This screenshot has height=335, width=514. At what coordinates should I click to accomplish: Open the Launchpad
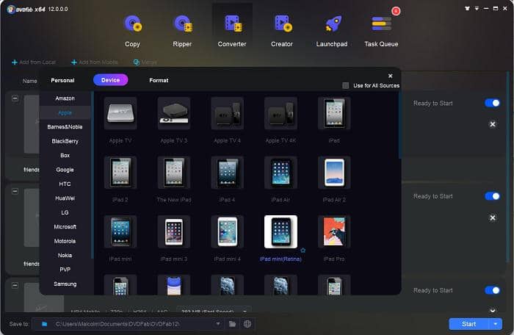point(332,31)
